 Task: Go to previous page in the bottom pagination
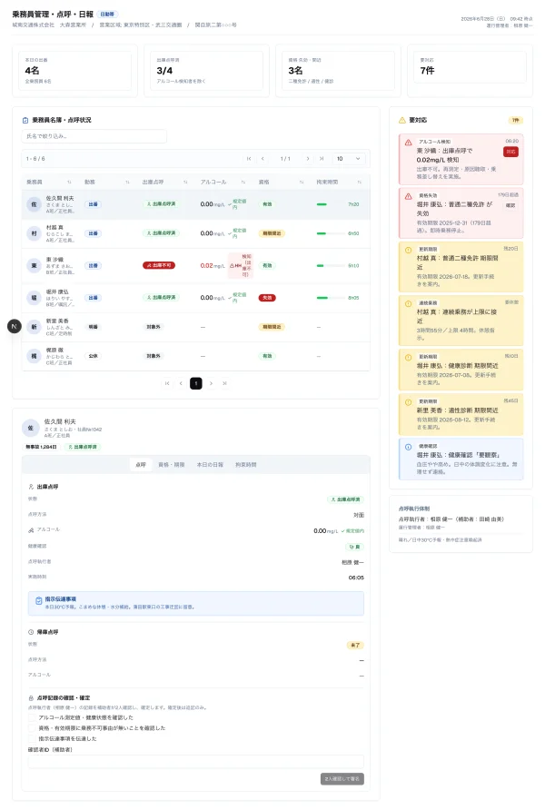tap(181, 383)
